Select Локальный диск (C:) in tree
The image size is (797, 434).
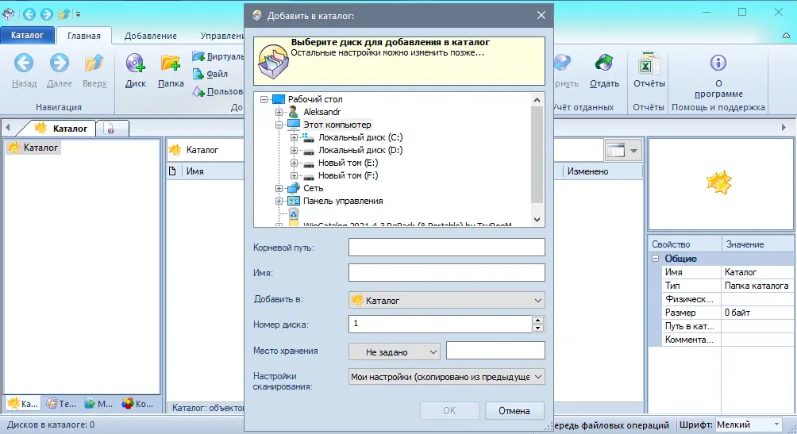point(360,137)
